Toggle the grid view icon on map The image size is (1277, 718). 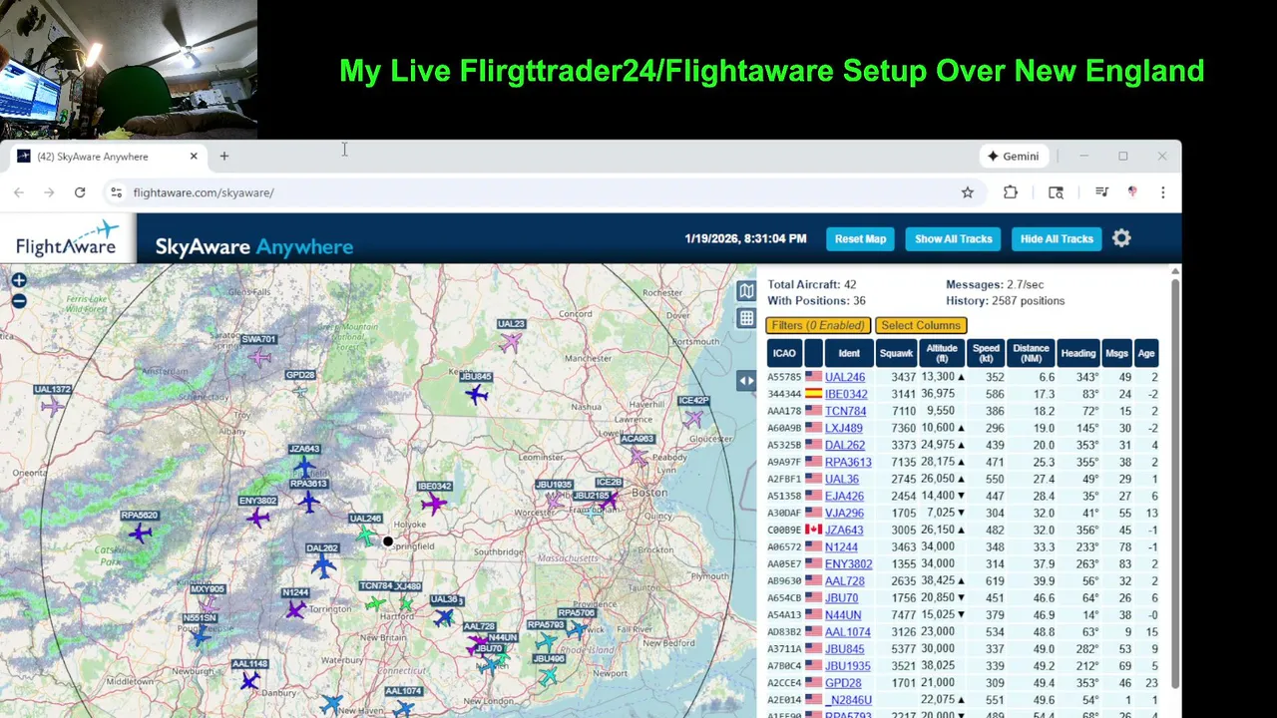[746, 318]
